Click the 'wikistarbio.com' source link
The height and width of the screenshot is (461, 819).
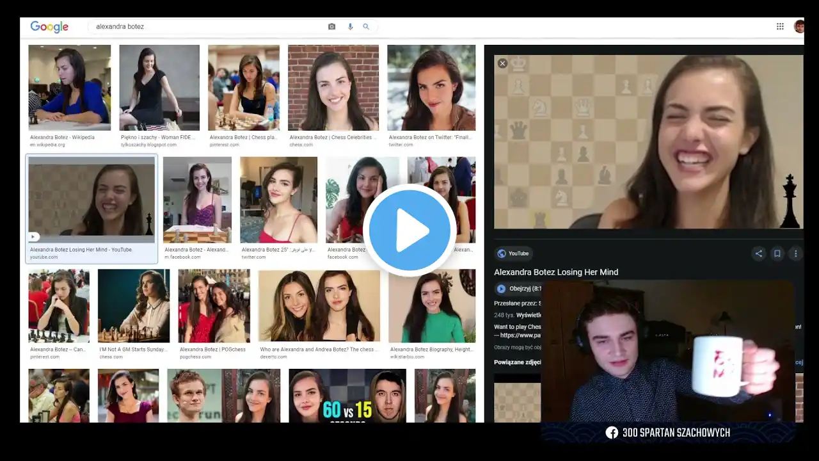(407, 357)
